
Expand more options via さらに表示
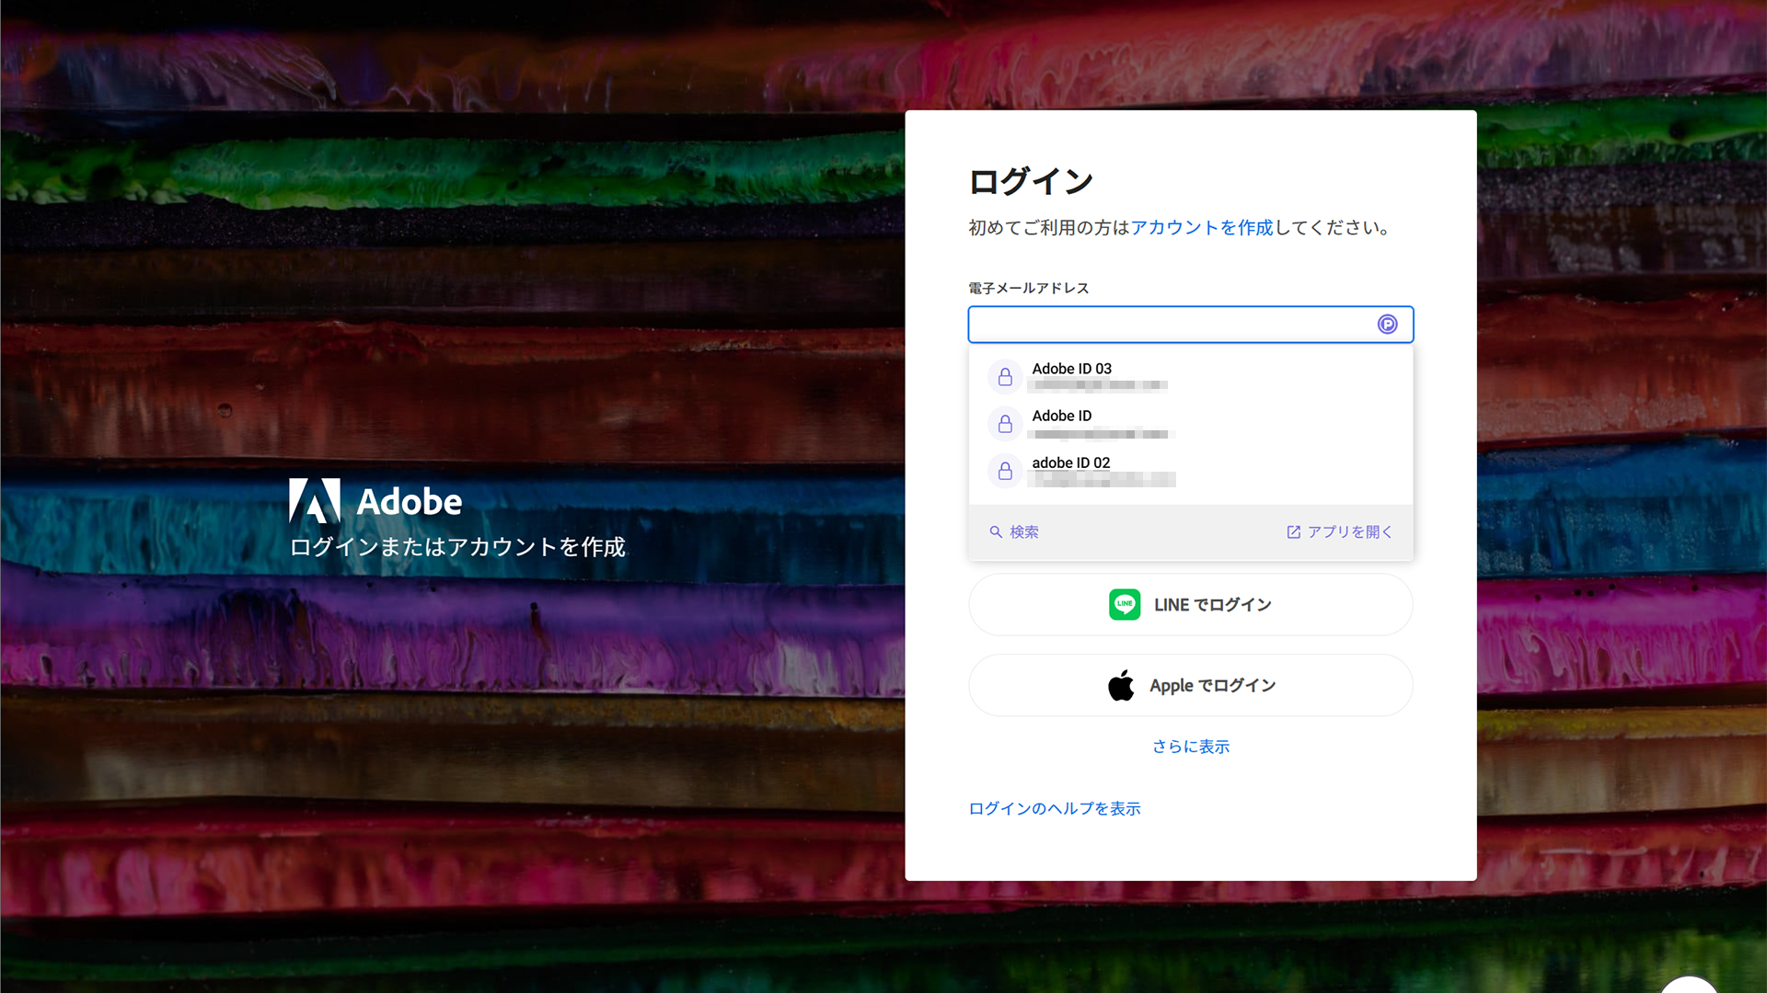coord(1190,747)
